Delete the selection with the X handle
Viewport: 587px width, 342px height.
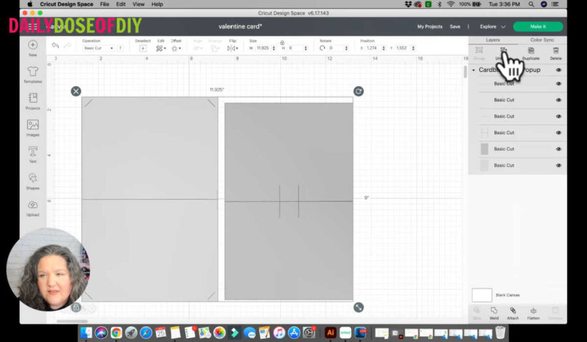coord(76,91)
